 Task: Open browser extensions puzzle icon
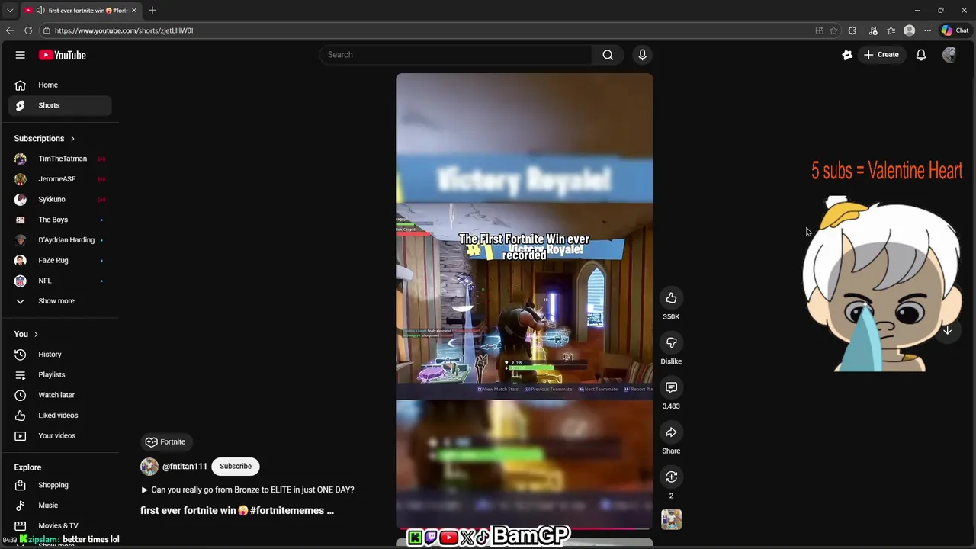852,30
